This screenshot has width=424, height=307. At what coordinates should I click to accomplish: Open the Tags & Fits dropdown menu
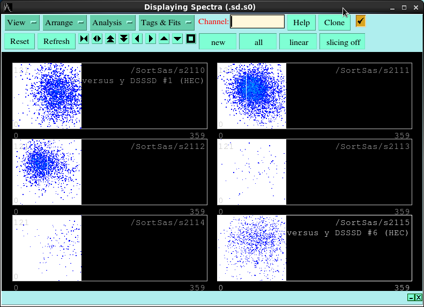[x=166, y=23]
